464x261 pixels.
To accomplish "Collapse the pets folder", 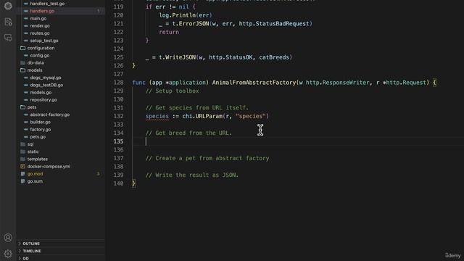I will pyautogui.click(x=32, y=107).
